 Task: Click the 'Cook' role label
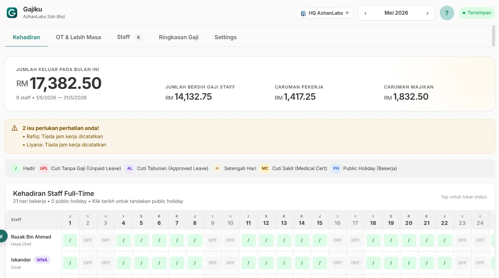pyautogui.click(x=16, y=267)
